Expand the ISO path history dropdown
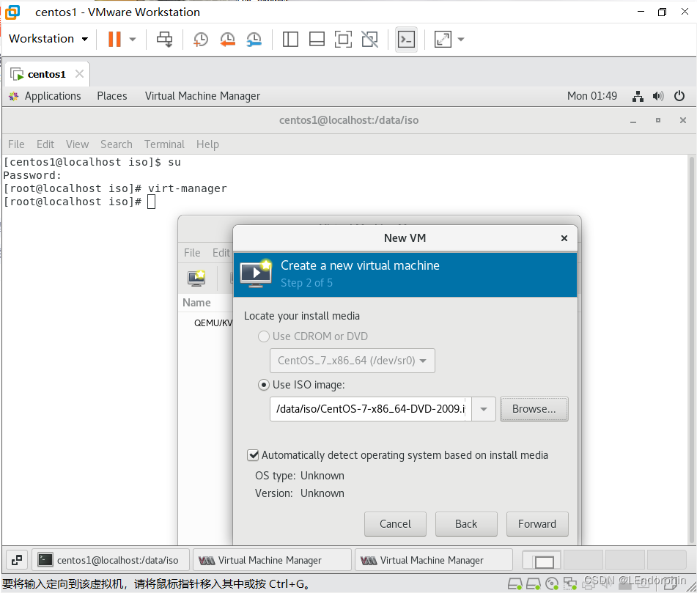 tap(484, 409)
